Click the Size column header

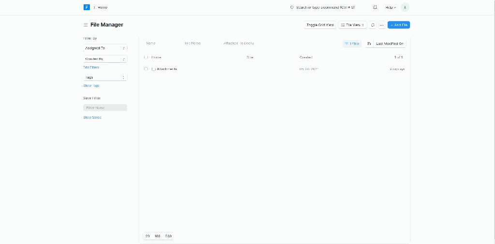[250, 57]
